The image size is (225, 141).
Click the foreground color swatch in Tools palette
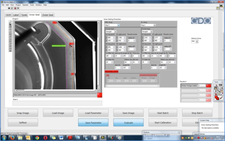coord(216,97)
